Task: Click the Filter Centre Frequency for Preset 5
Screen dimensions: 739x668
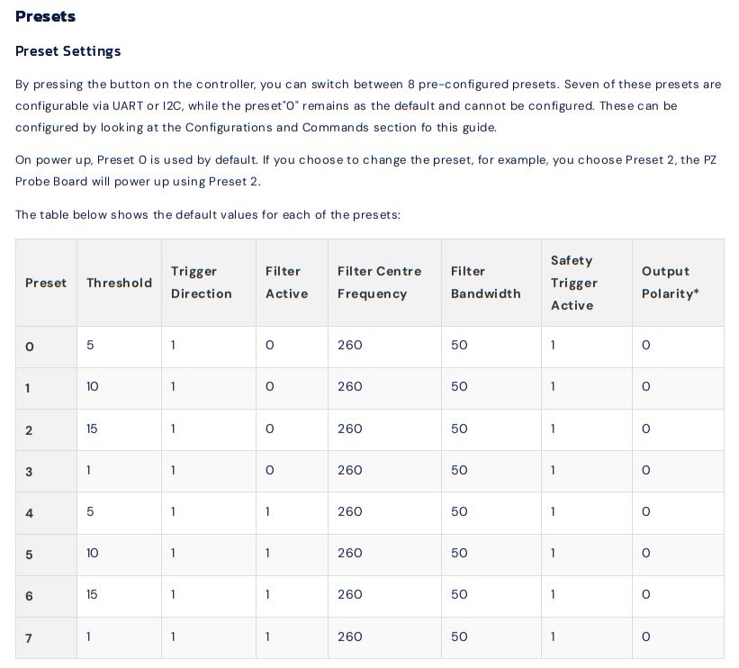Action: pos(349,553)
